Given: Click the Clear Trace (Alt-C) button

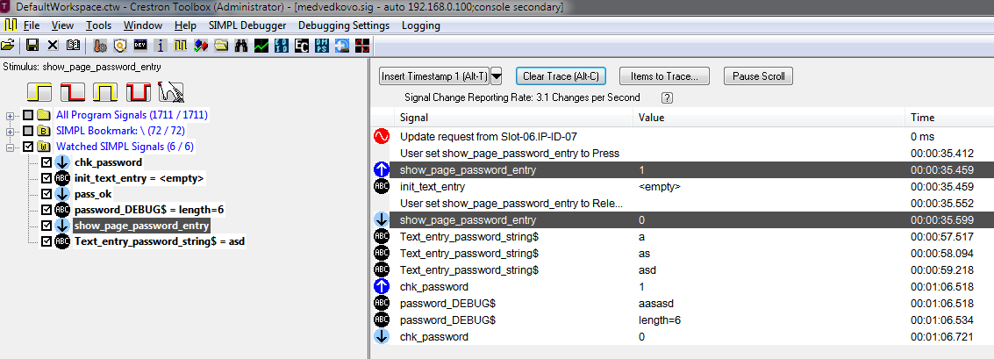Looking at the screenshot, I should coord(561,76).
